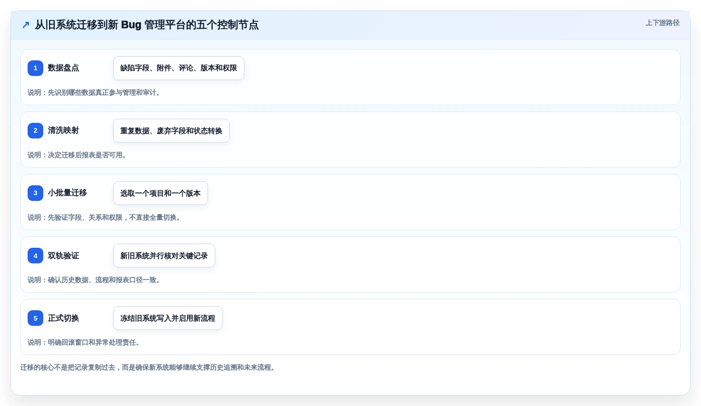
Task: Click the note 决定迁移后报表是否可用
Action: [78, 155]
